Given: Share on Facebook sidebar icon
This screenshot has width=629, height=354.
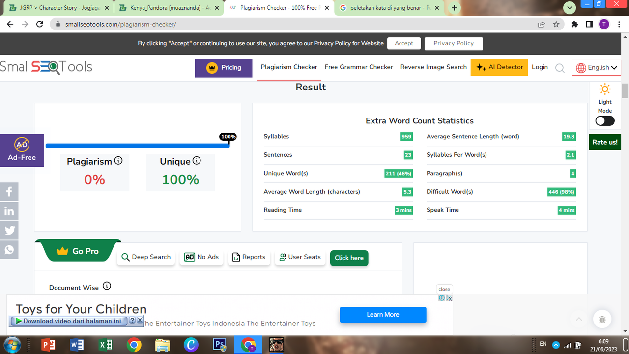Looking at the screenshot, I should click(x=9, y=192).
